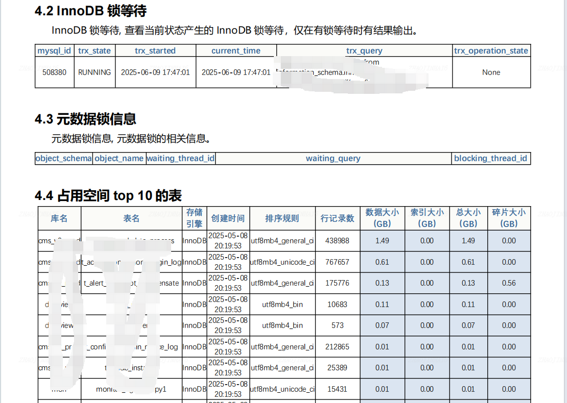Click fragment size 0.00 in the 15431 row
567x403 pixels.
(509, 389)
